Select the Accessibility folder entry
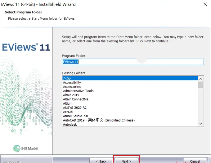This screenshot has height=163, width=211. tap(130, 83)
